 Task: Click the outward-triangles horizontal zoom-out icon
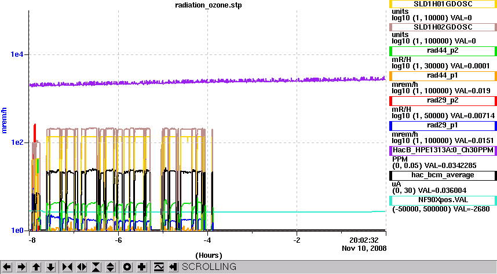tap(82, 267)
